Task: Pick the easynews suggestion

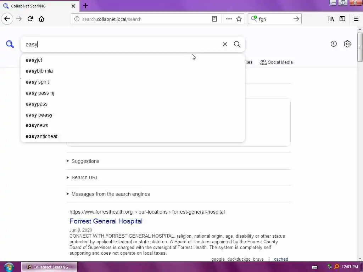Action: click(x=133, y=126)
